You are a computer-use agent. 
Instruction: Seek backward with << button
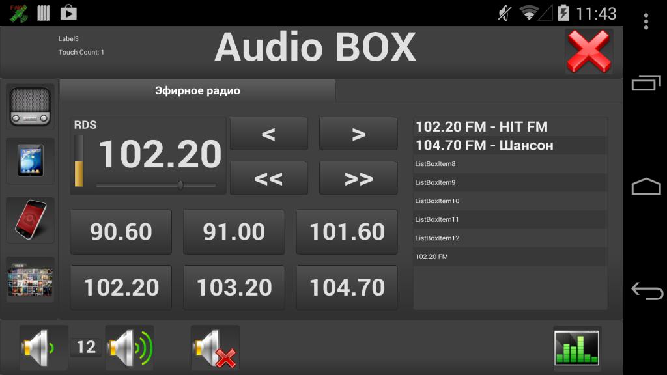(x=268, y=178)
